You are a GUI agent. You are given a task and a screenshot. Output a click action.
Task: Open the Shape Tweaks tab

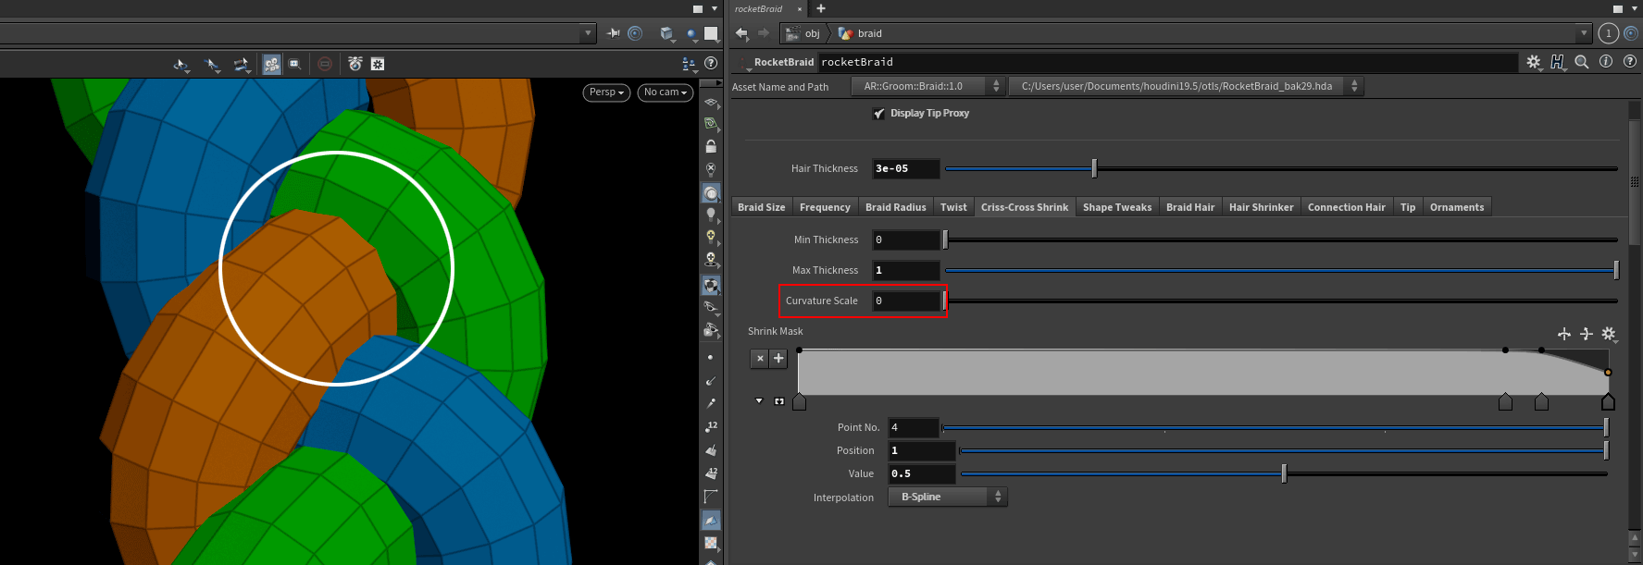1117,207
